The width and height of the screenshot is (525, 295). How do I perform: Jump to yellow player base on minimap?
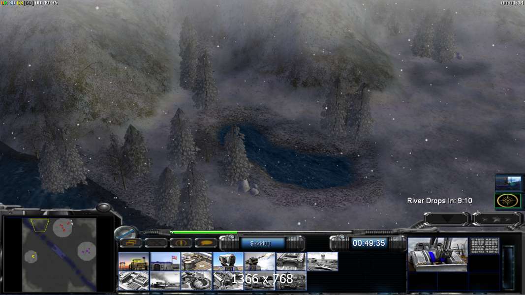32,257
